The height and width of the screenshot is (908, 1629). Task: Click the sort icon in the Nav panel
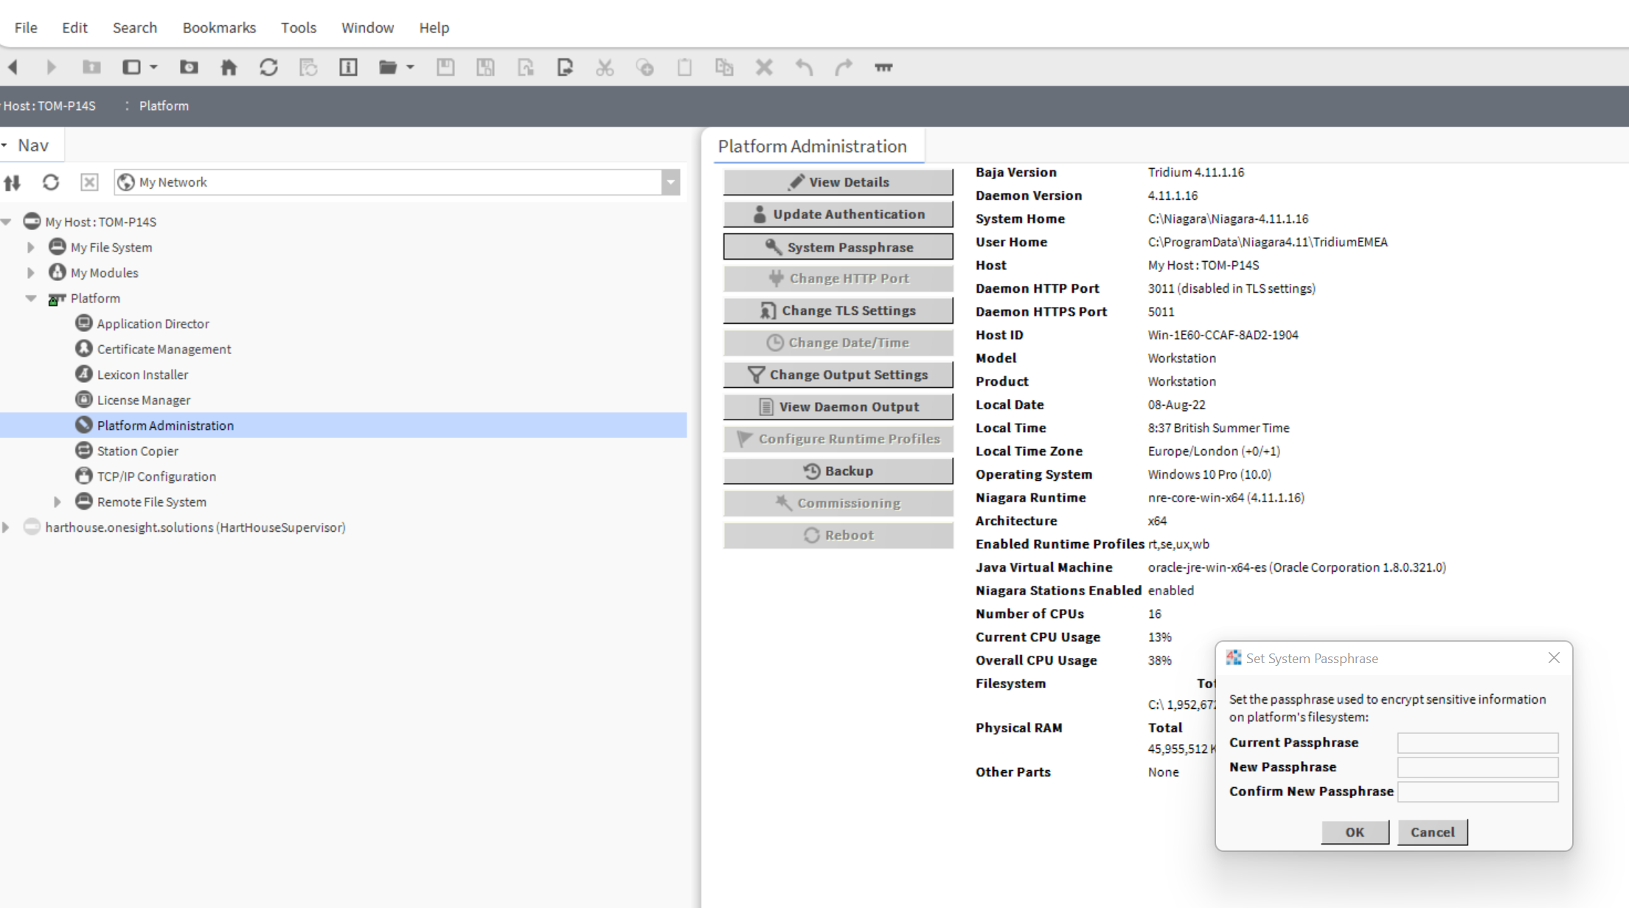(x=13, y=182)
